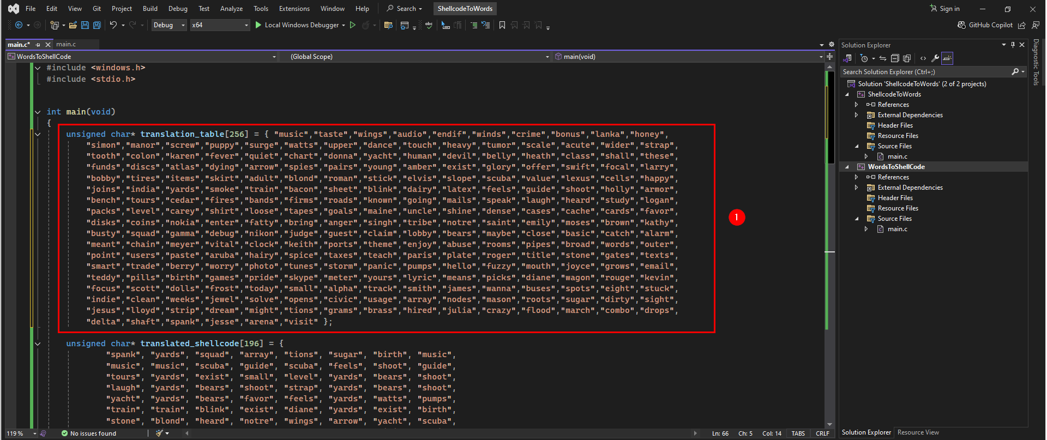Sync Solution Explorer with the active document
This screenshot has width=1047, height=440.
pos(882,58)
